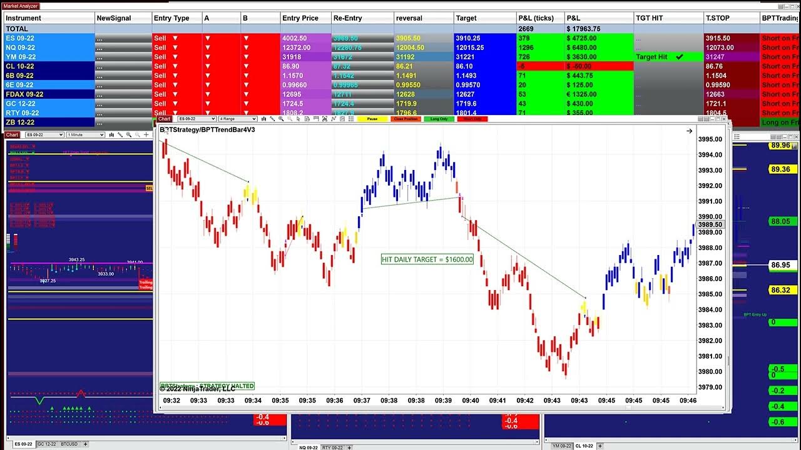Open bar type icon in left 1 Minute chart
801x450 pixels.
coord(111,135)
